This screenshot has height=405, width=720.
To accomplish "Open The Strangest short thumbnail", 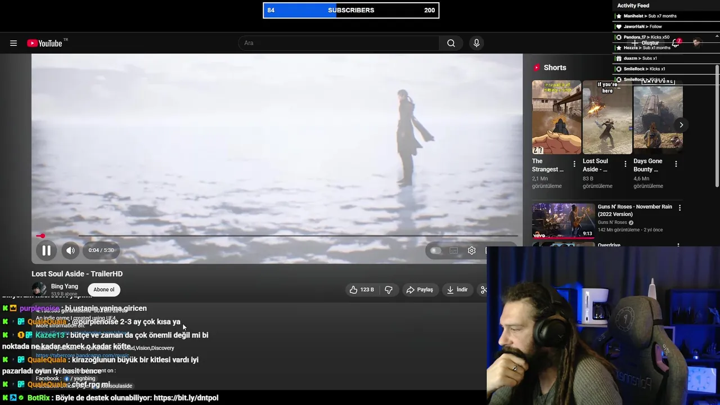I will click(557, 117).
